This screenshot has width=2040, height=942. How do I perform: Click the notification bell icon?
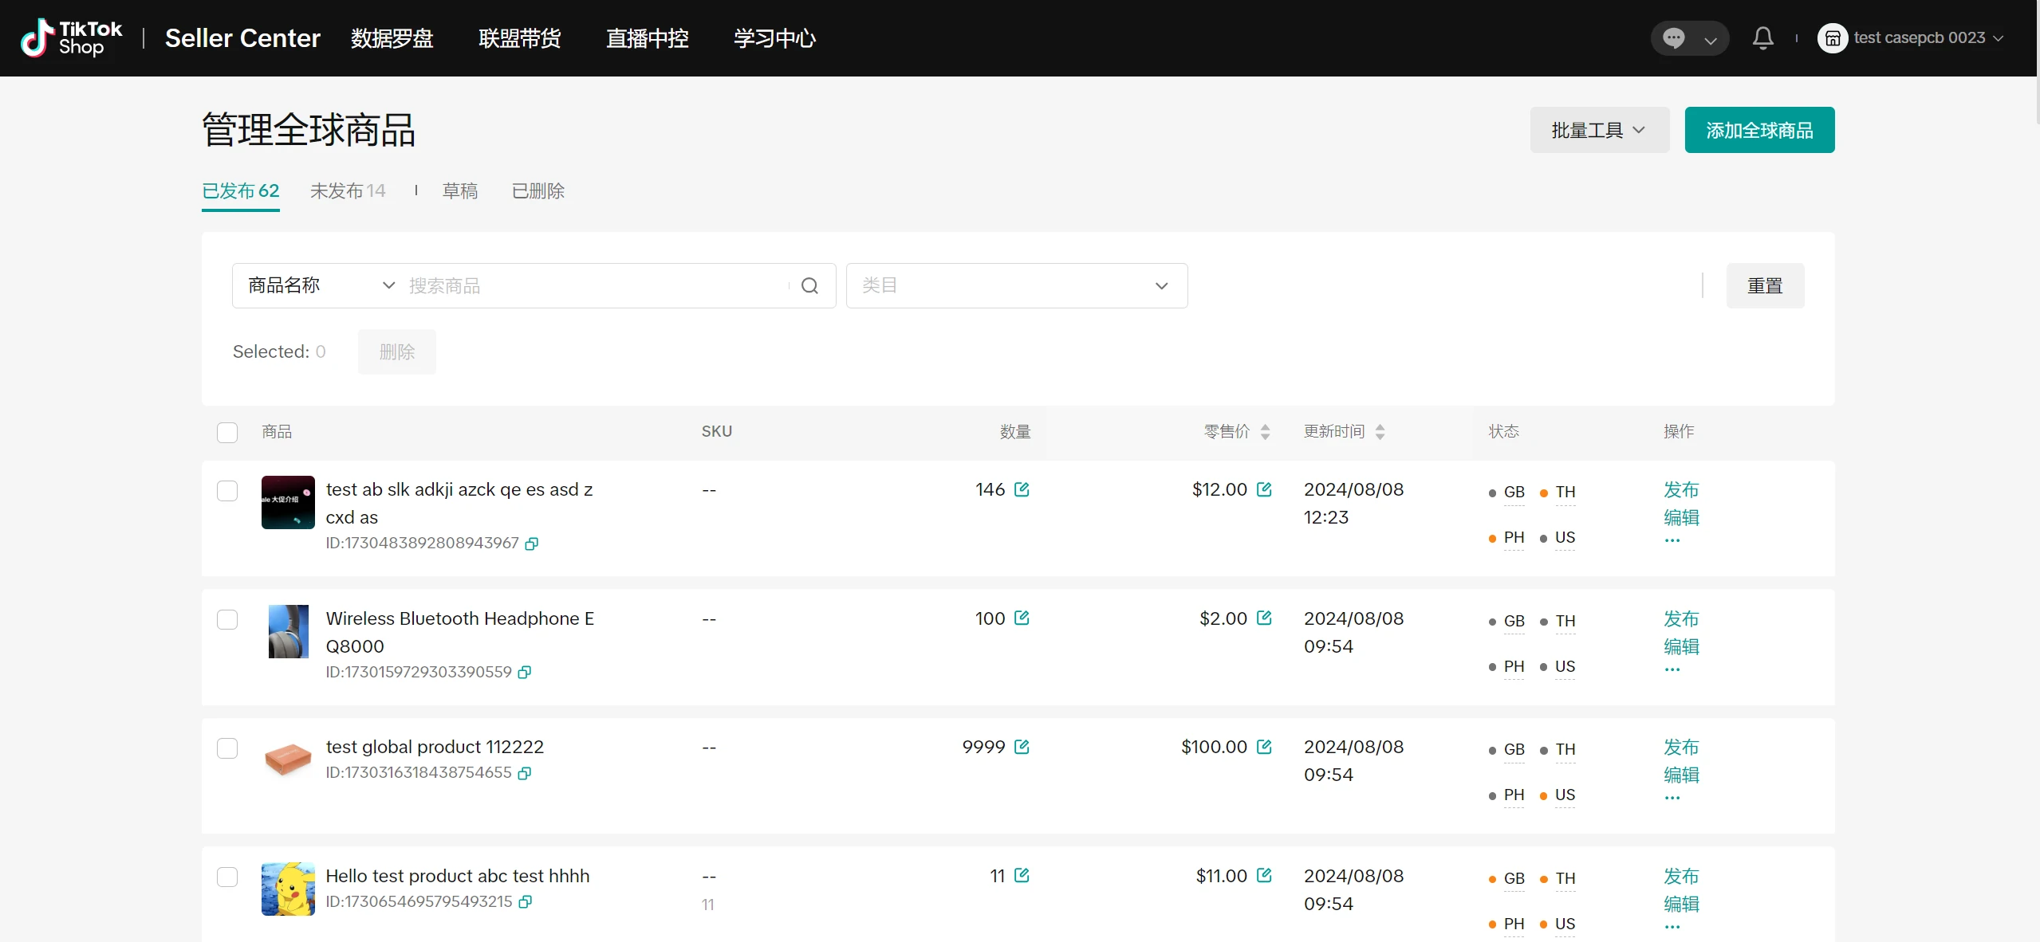click(x=1762, y=38)
